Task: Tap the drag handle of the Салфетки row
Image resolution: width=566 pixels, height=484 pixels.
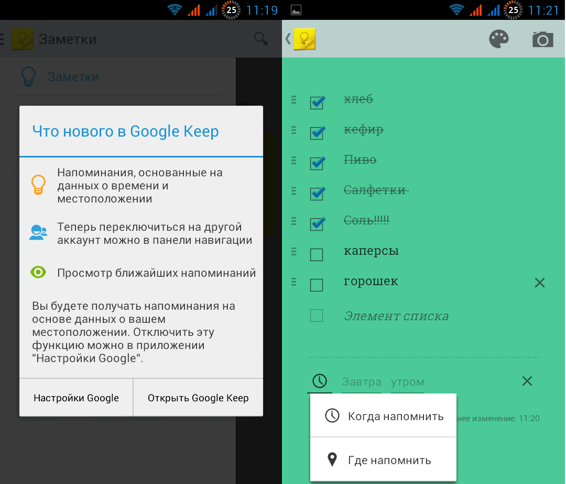Action: pos(294,190)
